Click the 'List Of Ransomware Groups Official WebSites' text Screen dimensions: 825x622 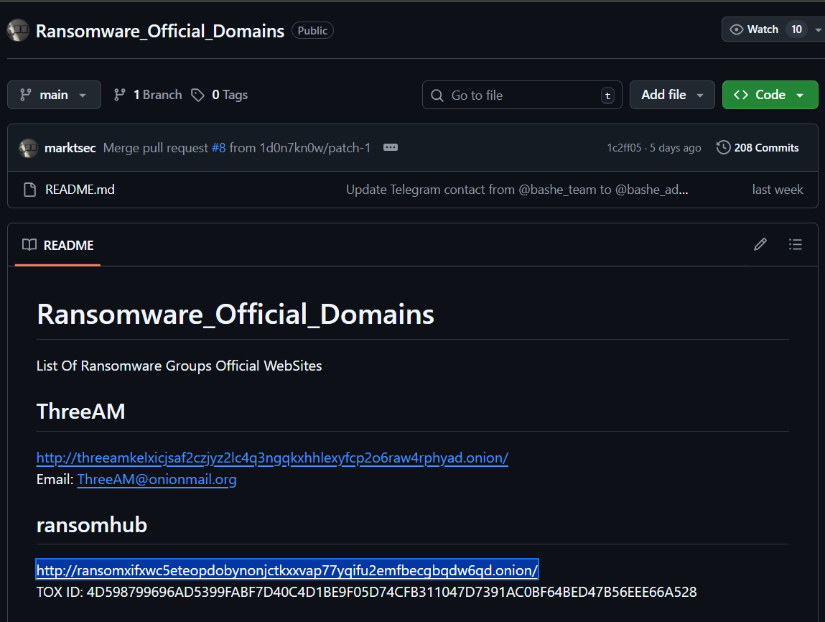179,366
